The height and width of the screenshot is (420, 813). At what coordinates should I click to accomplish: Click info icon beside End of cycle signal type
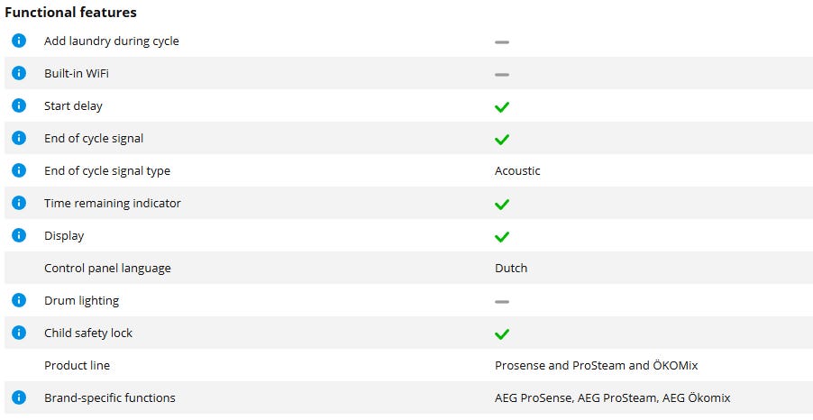19,170
